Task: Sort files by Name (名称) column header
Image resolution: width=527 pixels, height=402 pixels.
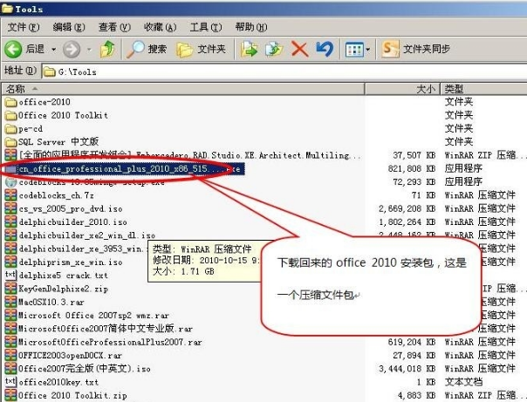Action: pyautogui.click(x=17, y=89)
